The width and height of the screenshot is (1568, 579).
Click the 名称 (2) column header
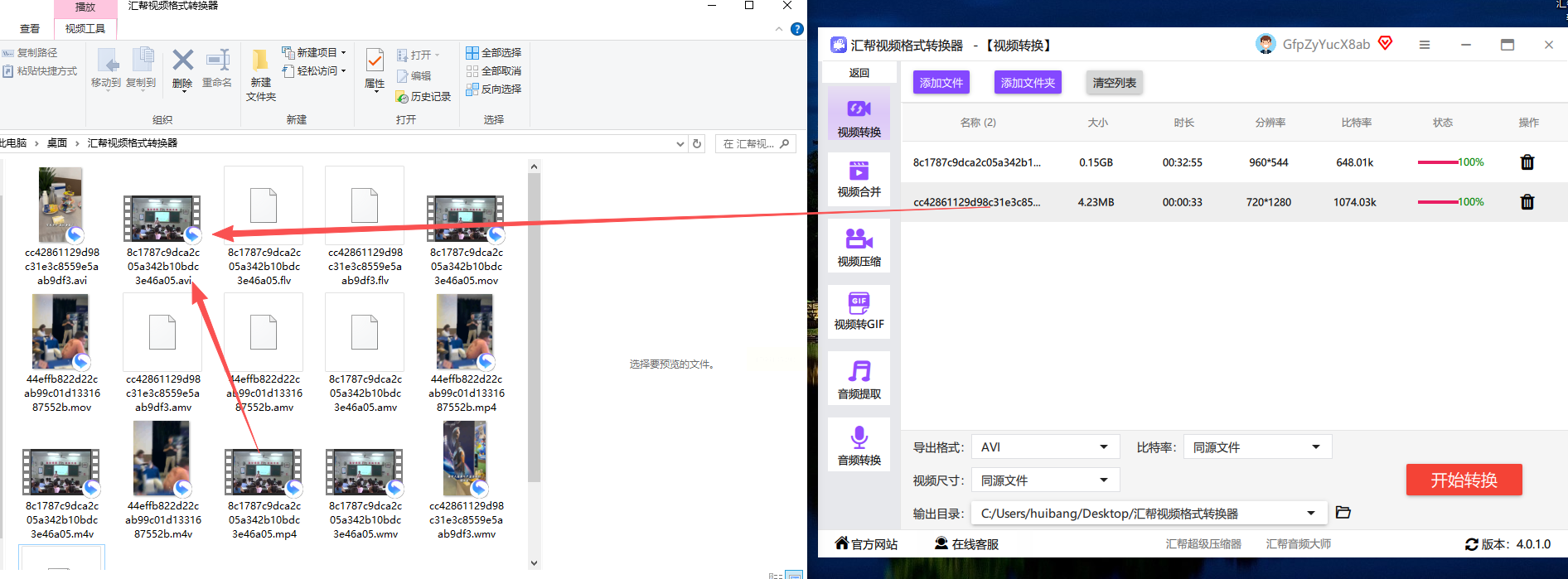(x=978, y=123)
